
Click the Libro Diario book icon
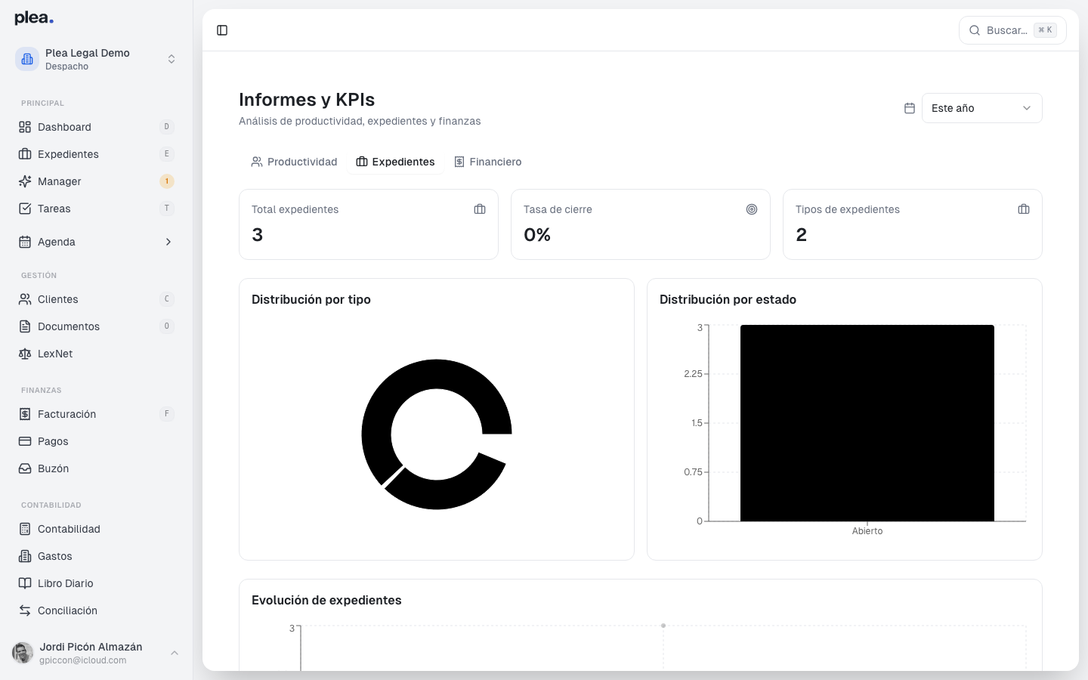[x=25, y=583]
